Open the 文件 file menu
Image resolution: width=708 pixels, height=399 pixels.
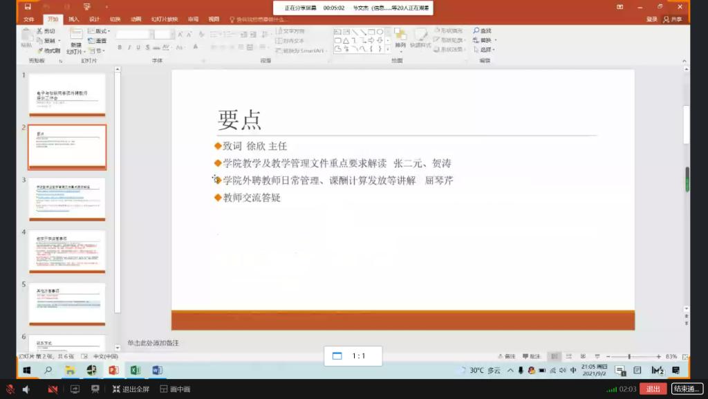pyautogui.click(x=29, y=19)
